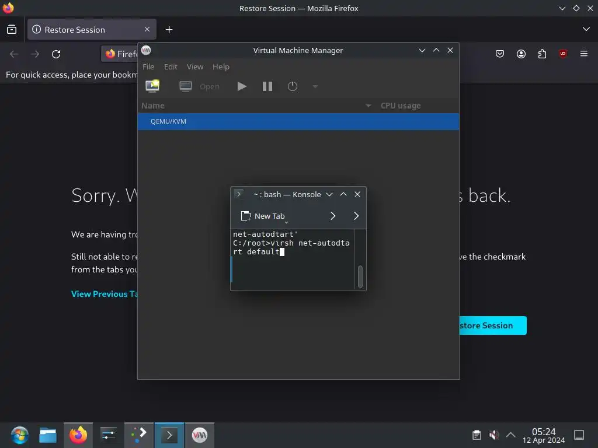Switch to Firefox from the taskbar
Image resolution: width=598 pixels, height=448 pixels.
coord(78,435)
